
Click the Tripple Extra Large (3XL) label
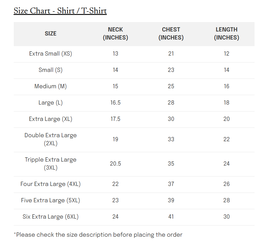(50, 164)
